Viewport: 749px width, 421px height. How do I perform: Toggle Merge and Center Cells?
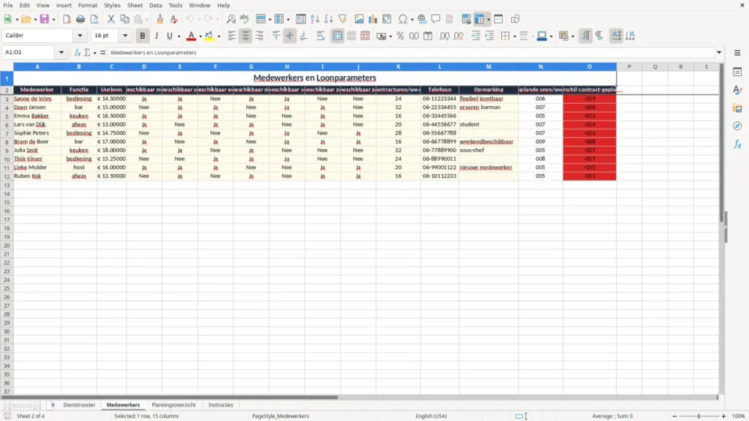[x=337, y=36]
